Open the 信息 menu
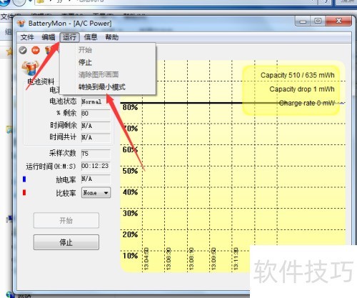Screen dimensions: 357x298 tap(91, 37)
